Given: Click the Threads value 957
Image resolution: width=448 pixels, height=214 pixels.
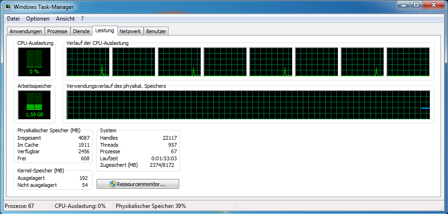Looking at the screenshot, I should click(x=173, y=145).
